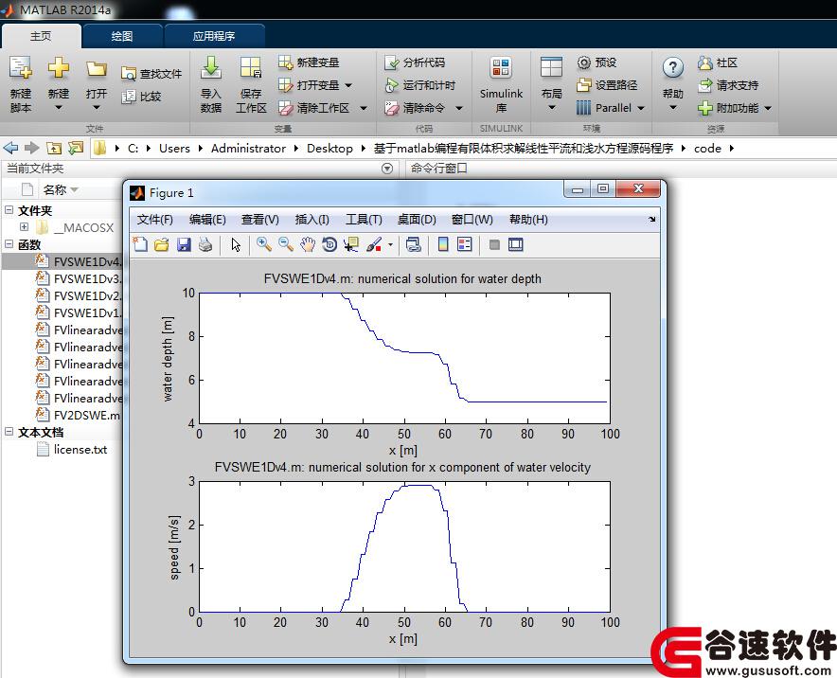Image resolution: width=837 pixels, height=678 pixels.
Task: Switch to the 绘图 (Plots) ribbon tab
Action: tap(122, 36)
